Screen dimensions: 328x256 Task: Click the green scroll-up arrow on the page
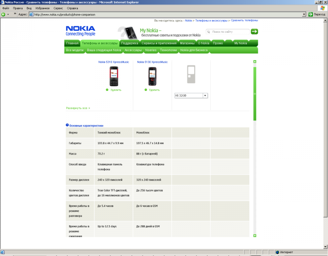click(255, 61)
